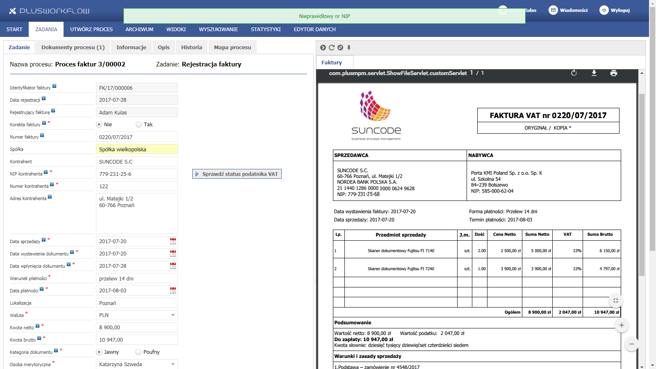
Task: Select 'Nie' for Korekta faktury
Action: (99, 125)
